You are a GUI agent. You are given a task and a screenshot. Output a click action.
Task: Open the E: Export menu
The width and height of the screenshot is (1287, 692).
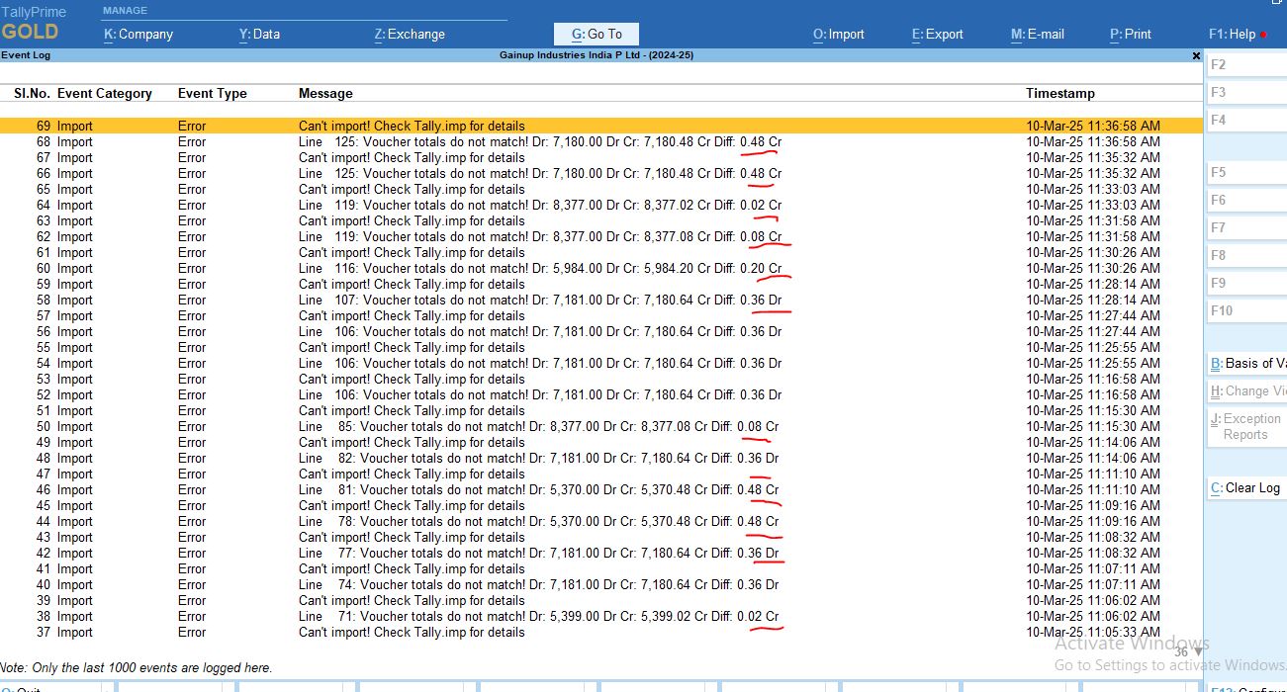[937, 34]
